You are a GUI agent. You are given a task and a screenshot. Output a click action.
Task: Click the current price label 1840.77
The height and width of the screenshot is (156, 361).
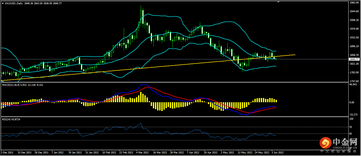[354, 59]
